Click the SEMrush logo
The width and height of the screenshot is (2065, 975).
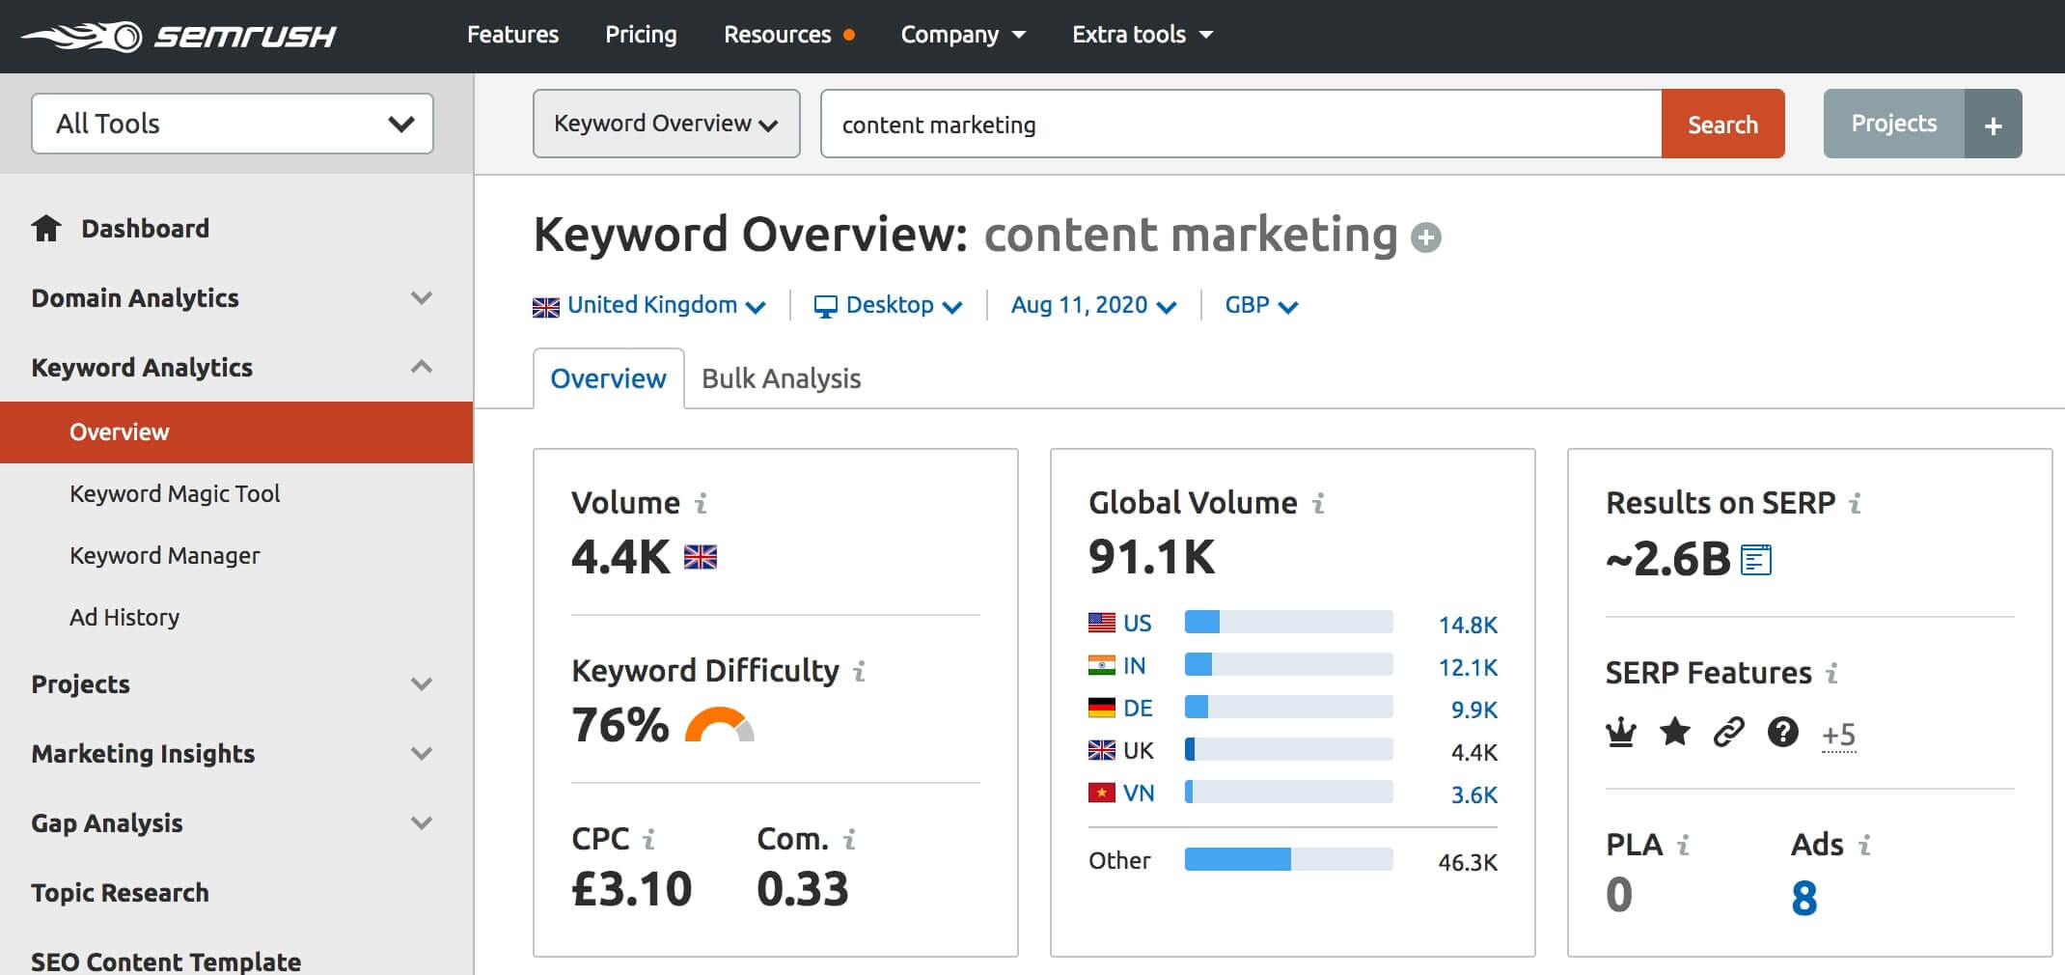tap(179, 36)
